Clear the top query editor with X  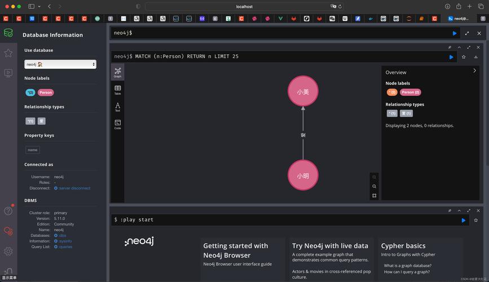pos(479,33)
